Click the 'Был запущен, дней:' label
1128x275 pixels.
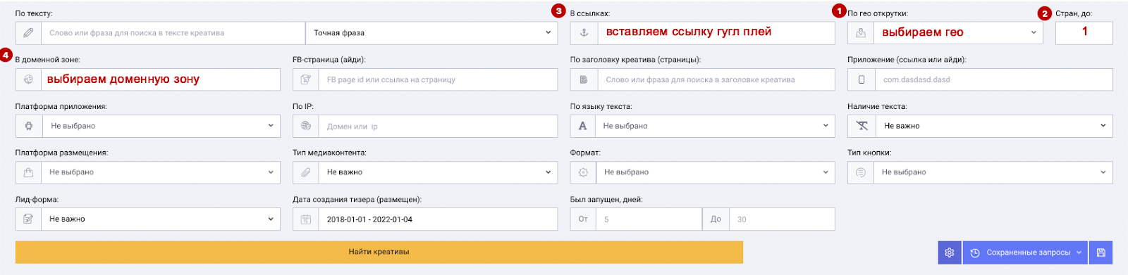606,200
